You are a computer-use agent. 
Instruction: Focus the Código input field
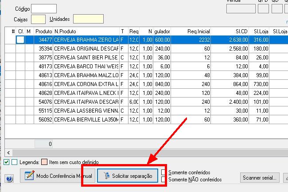44,8
